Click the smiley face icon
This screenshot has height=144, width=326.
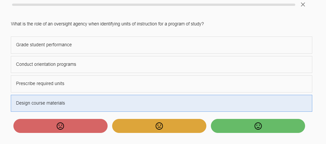[x=258, y=126]
